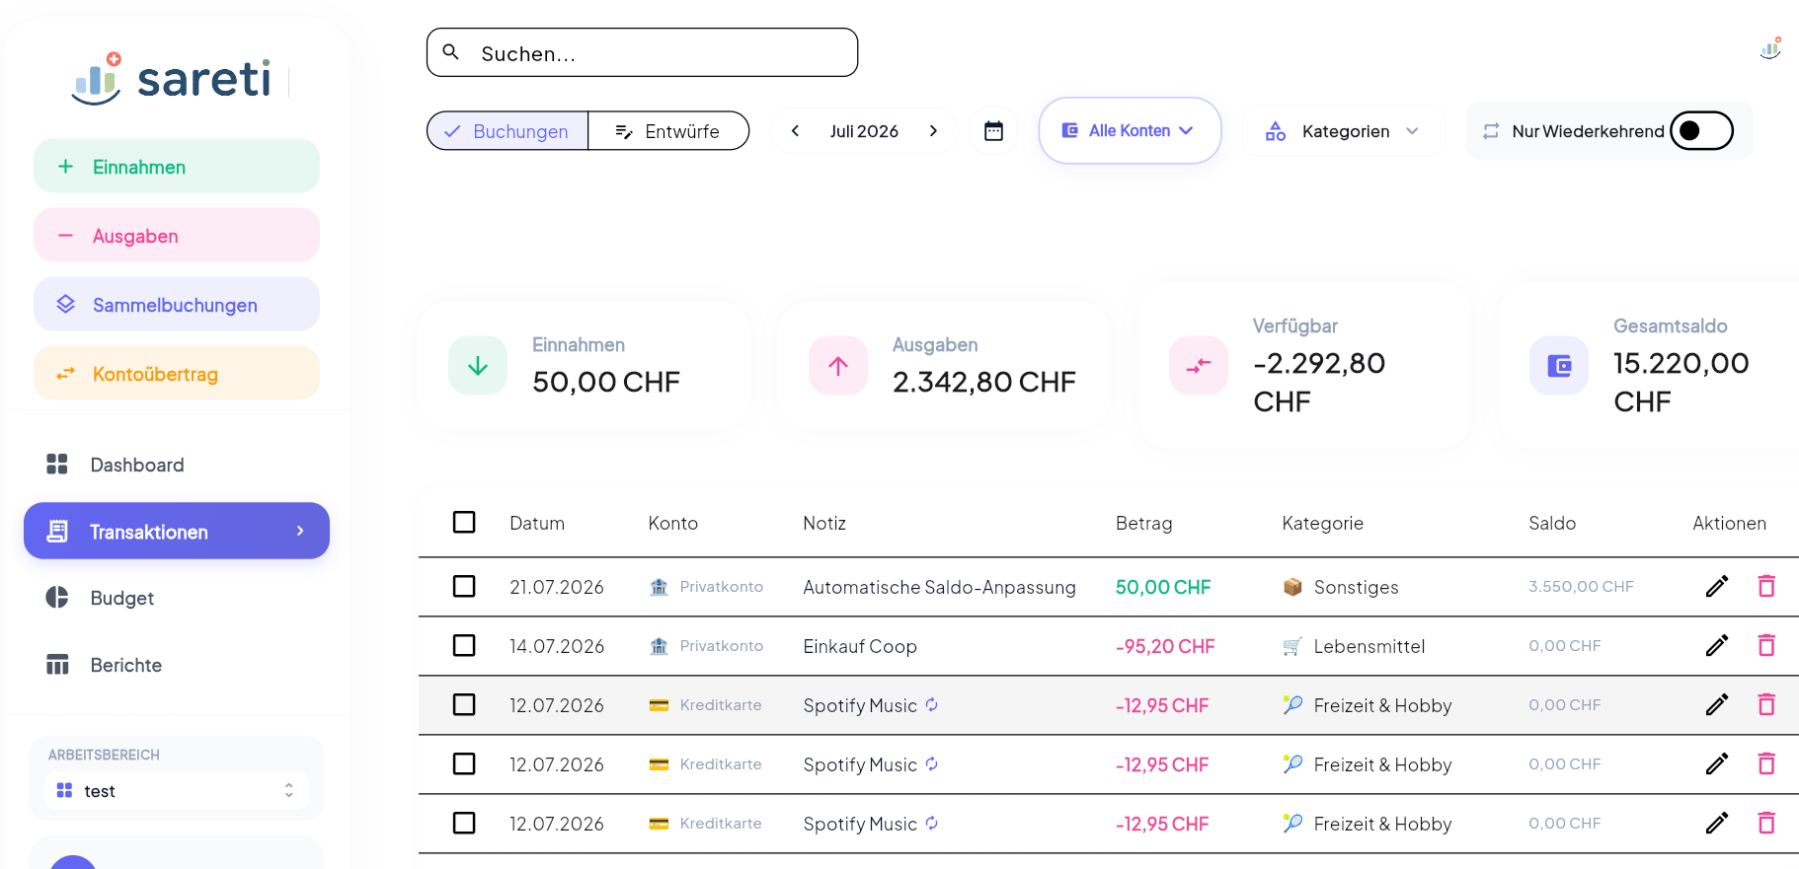Click the Einnahmen green arrow card icon
This screenshot has height=869, width=1799.
(478, 366)
